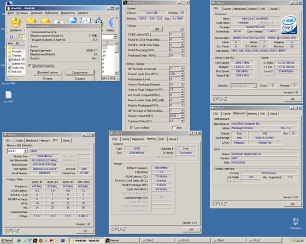Click the Delete icon in WinRAR toolbar
The height and width of the screenshot is (244, 306).
(x=73, y=21)
